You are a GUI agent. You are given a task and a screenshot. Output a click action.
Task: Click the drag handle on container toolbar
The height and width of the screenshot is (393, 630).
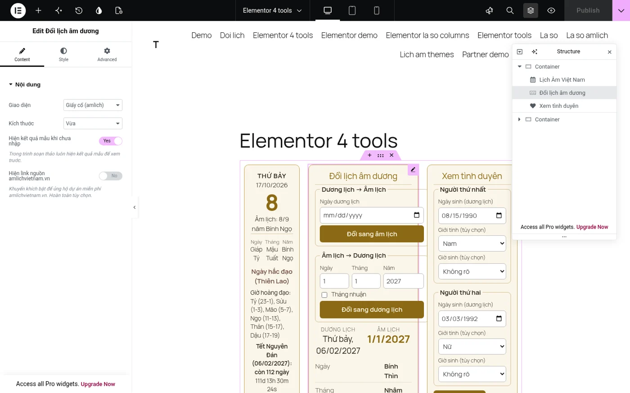[381, 155]
